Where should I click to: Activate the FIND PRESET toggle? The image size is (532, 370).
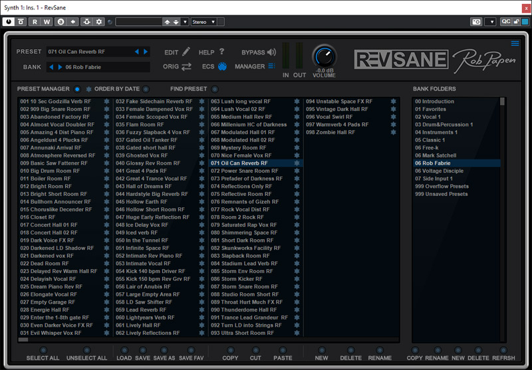click(215, 89)
